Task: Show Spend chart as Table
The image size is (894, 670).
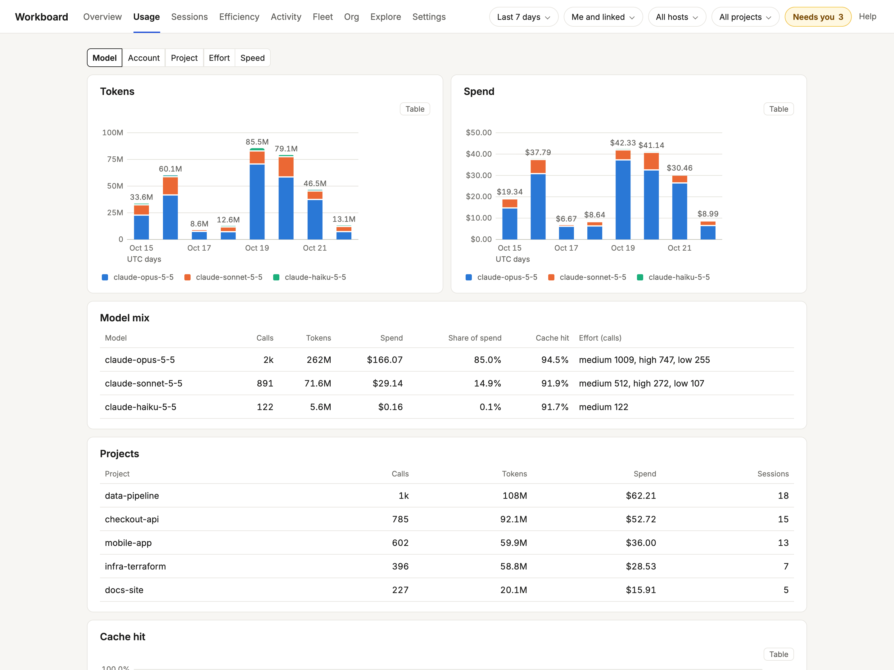Action: 779,109
